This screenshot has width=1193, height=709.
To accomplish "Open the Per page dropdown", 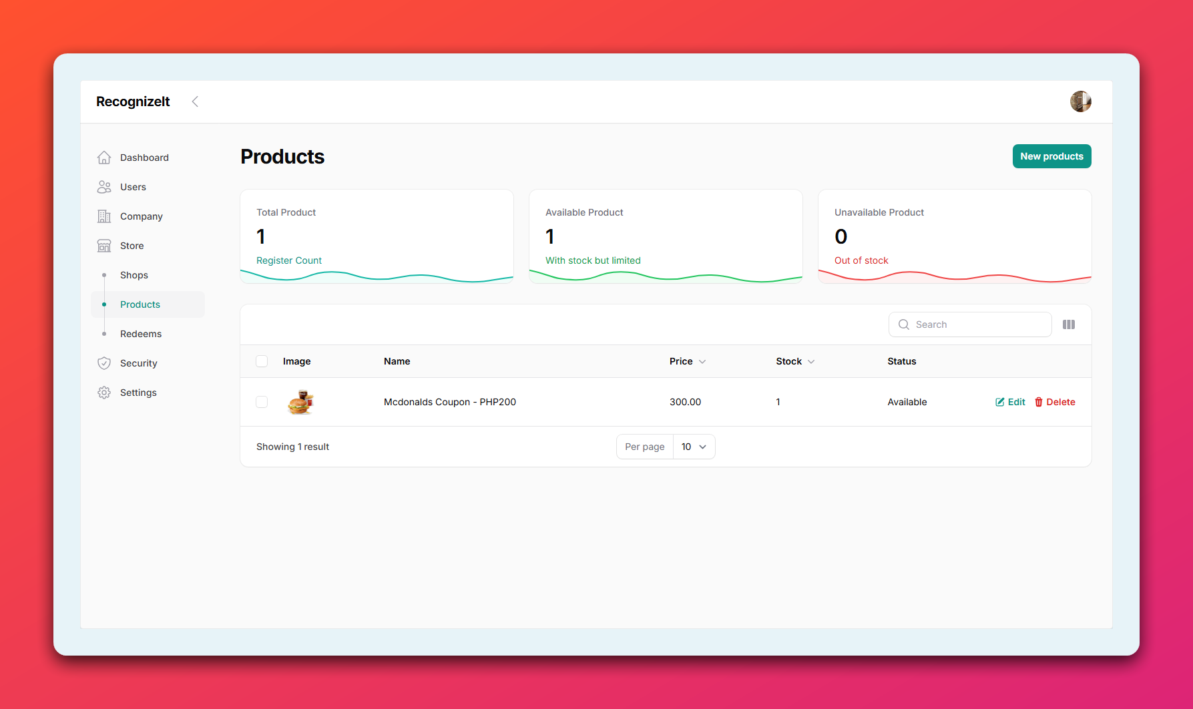I will pyautogui.click(x=694, y=447).
